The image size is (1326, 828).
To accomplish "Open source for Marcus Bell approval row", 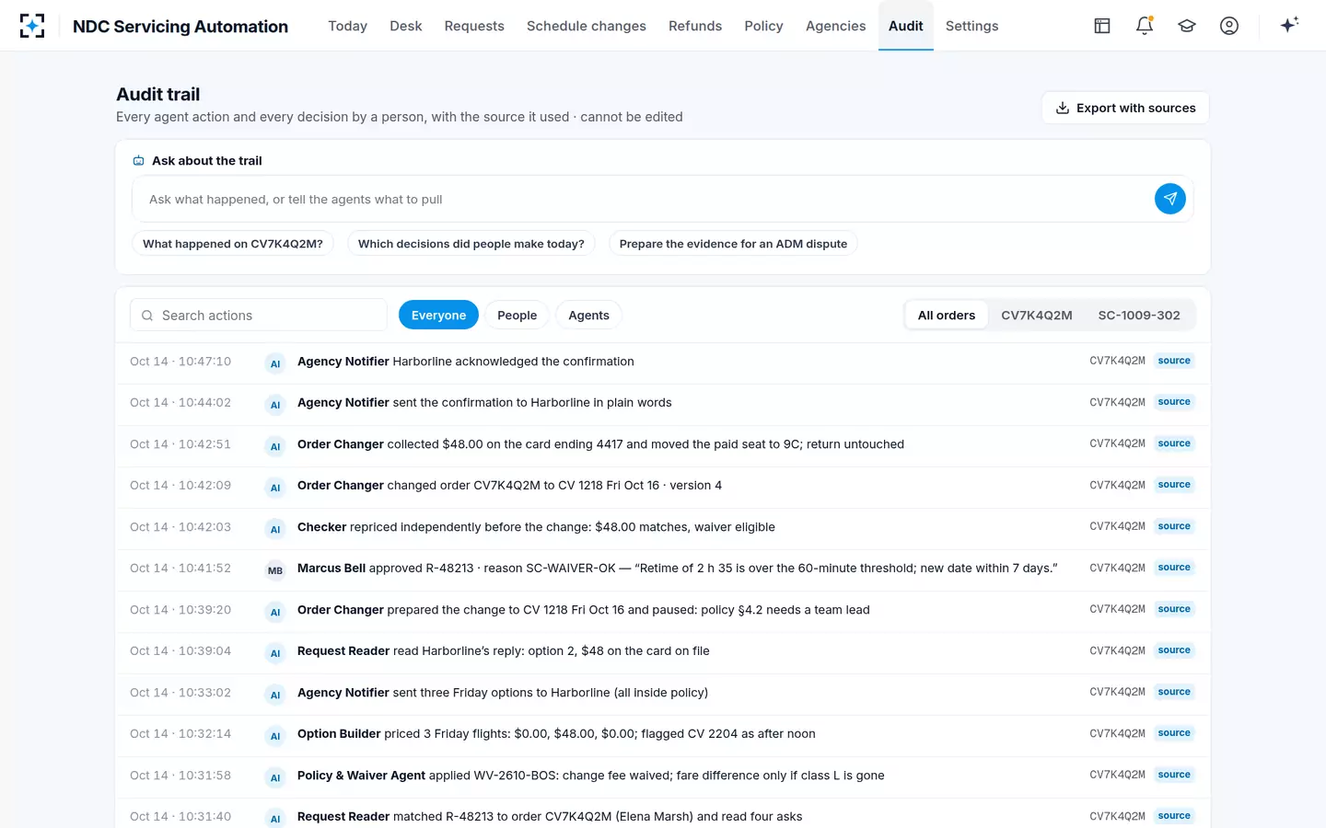I will point(1174,568).
